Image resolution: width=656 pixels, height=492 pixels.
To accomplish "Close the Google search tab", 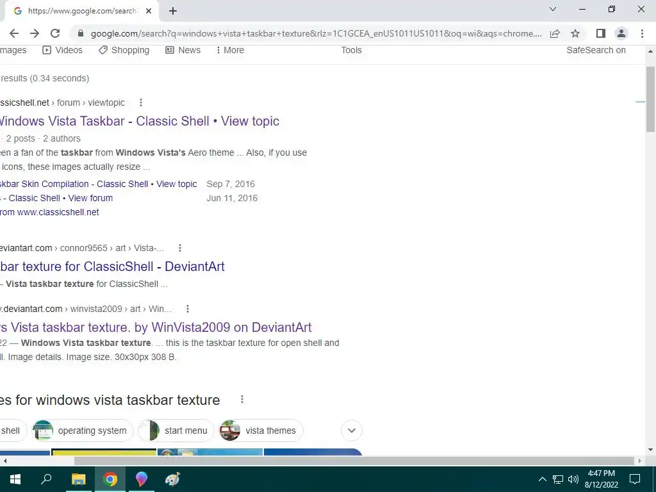I will (149, 11).
